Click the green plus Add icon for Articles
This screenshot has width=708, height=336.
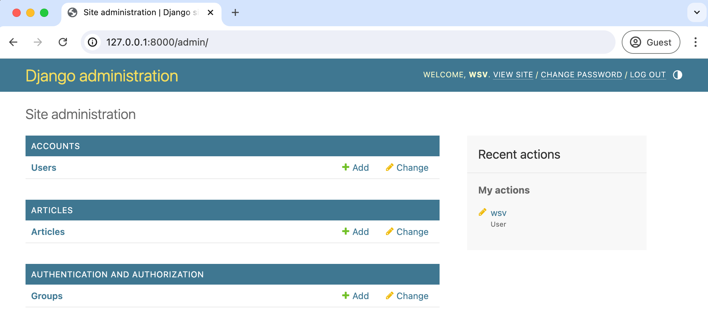(345, 231)
